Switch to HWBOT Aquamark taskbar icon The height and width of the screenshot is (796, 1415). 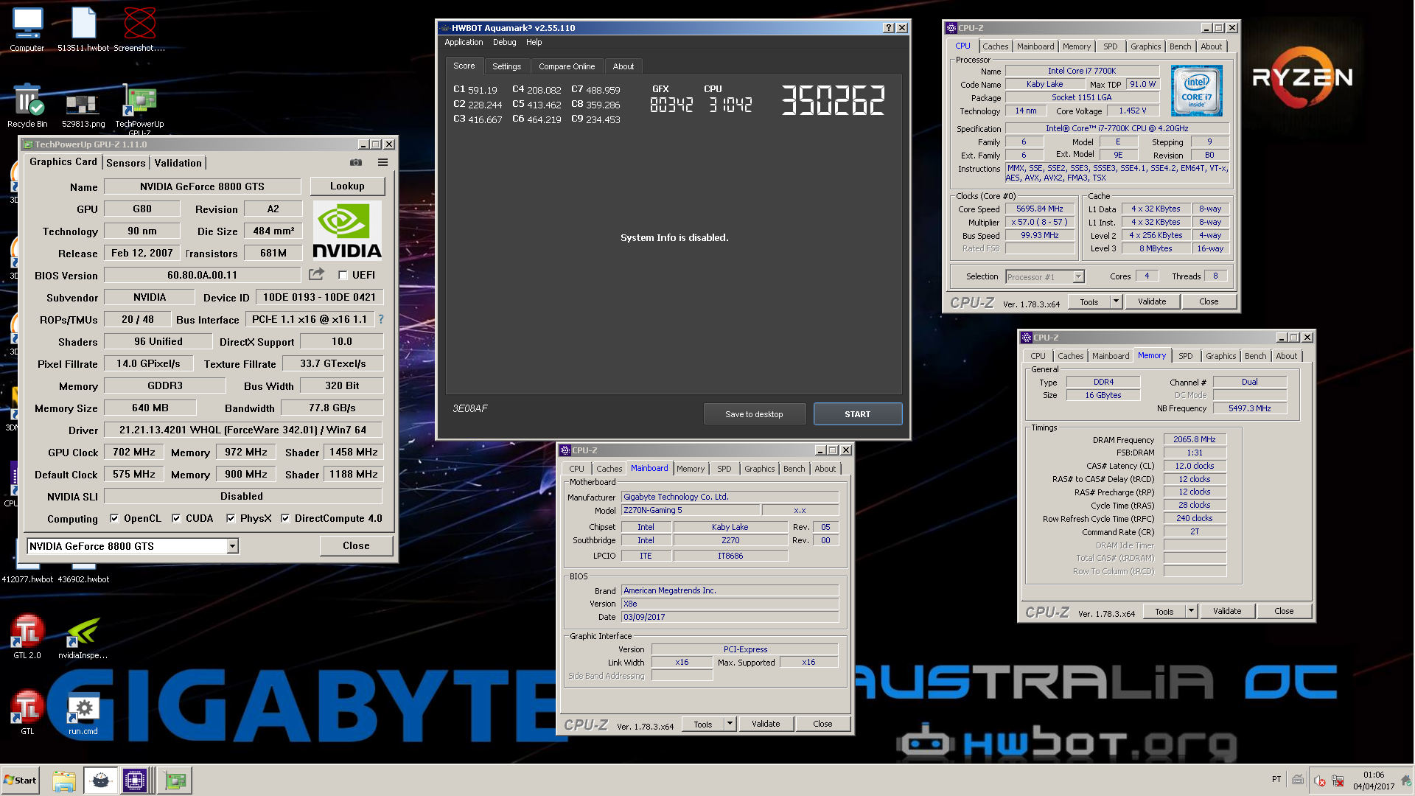point(100,781)
